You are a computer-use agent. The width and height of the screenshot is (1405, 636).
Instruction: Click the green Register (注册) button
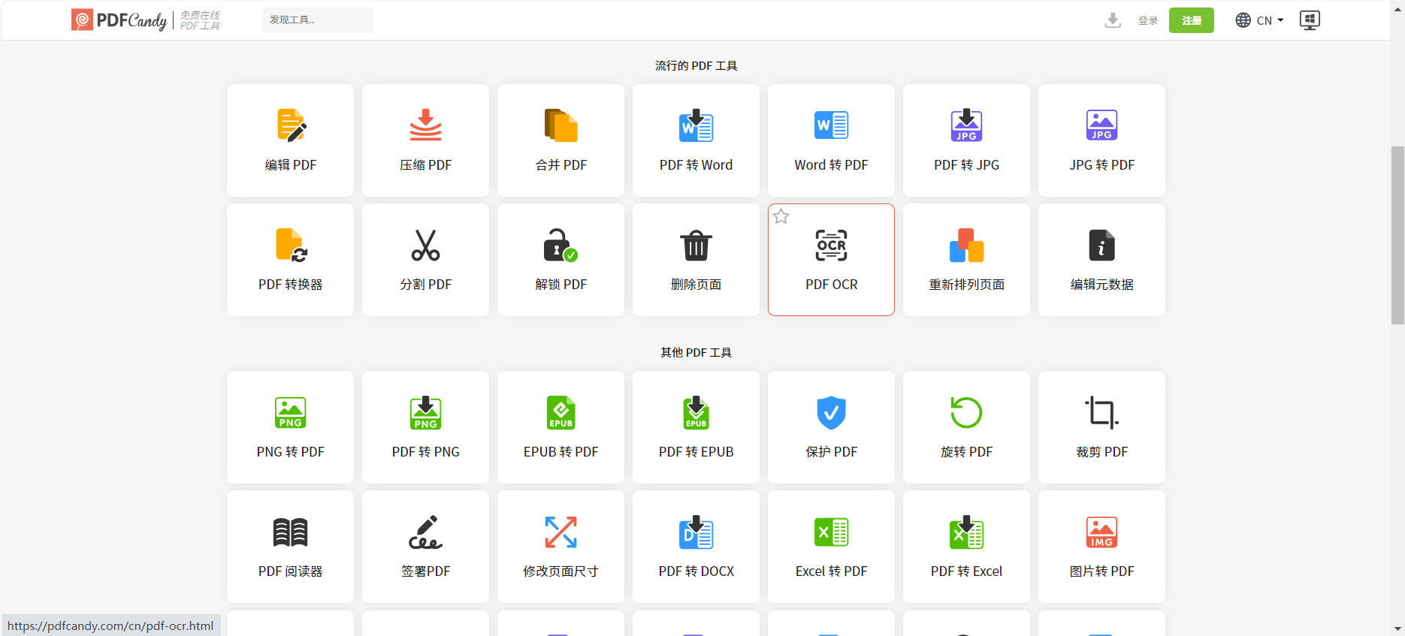[x=1191, y=20]
